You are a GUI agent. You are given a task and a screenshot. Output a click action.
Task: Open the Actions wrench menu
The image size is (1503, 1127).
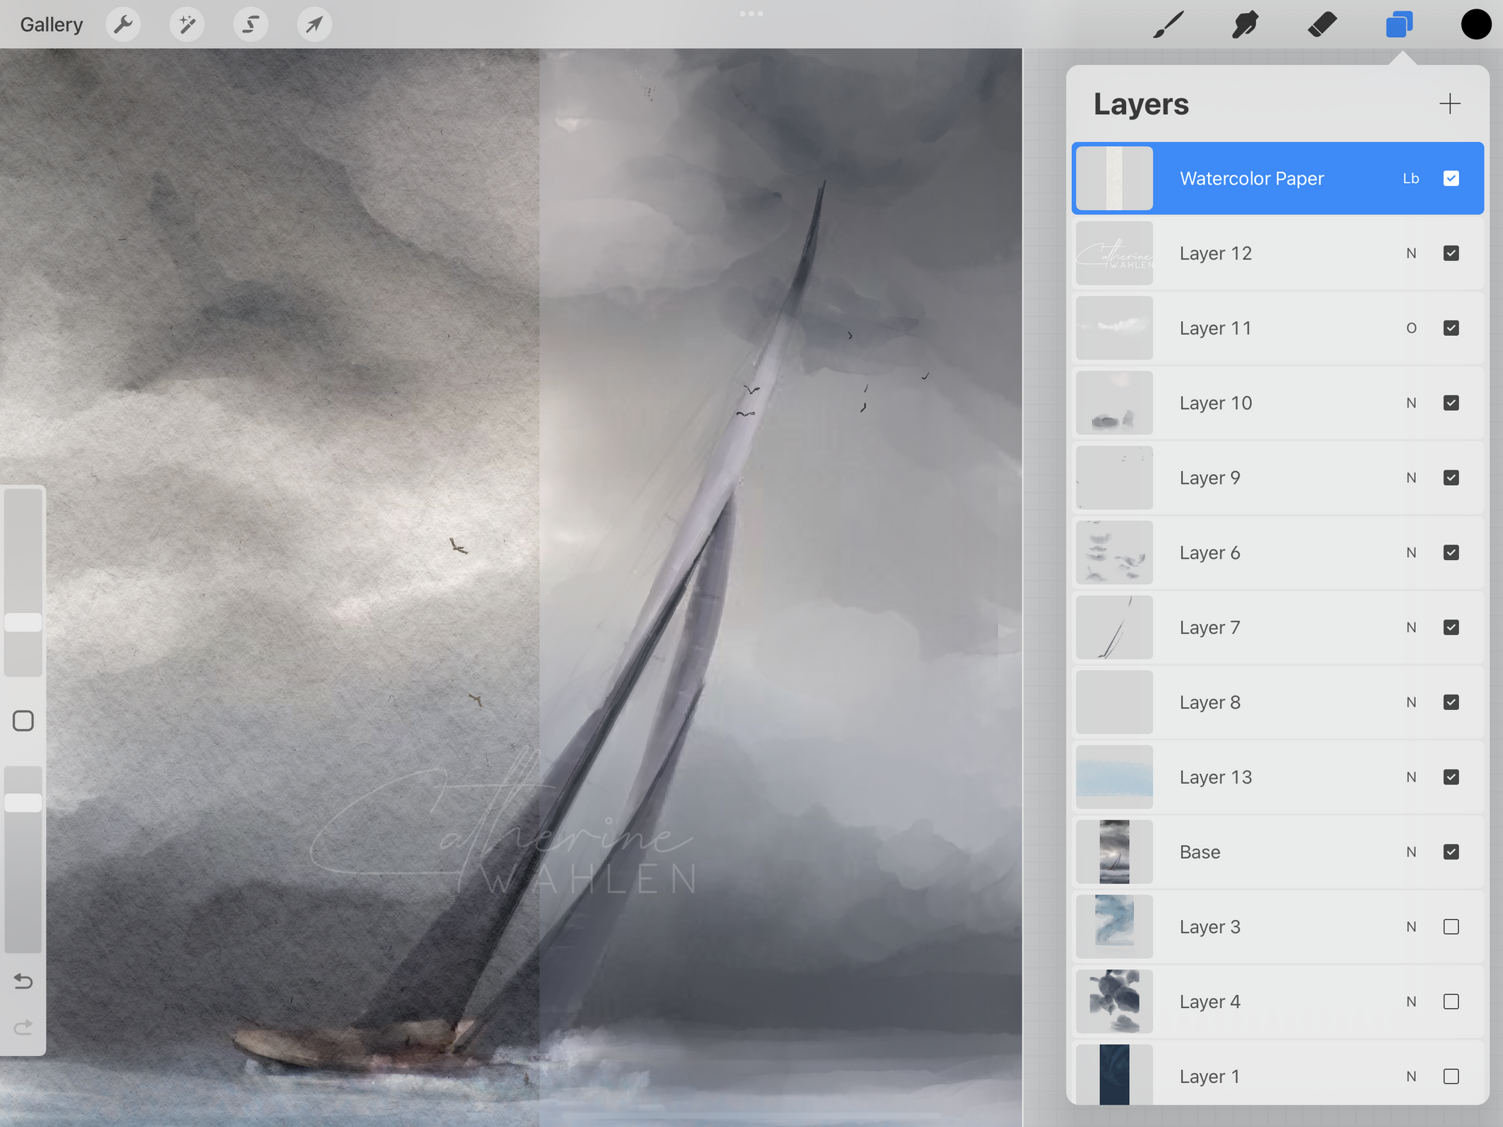(124, 25)
